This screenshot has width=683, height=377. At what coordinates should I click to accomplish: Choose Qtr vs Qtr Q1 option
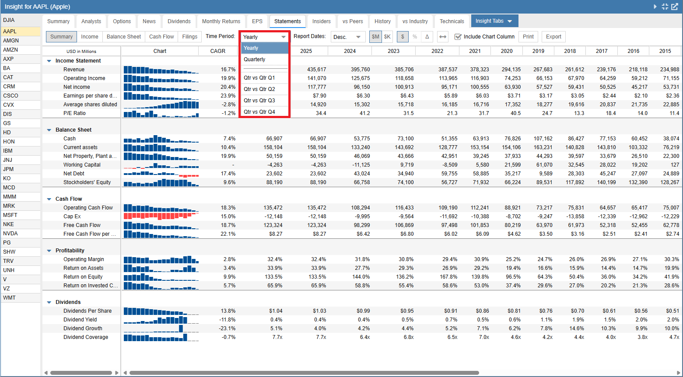click(x=264, y=78)
